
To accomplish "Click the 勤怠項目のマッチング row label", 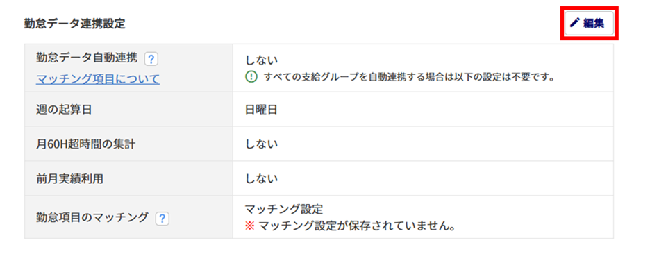I will click(x=92, y=217).
